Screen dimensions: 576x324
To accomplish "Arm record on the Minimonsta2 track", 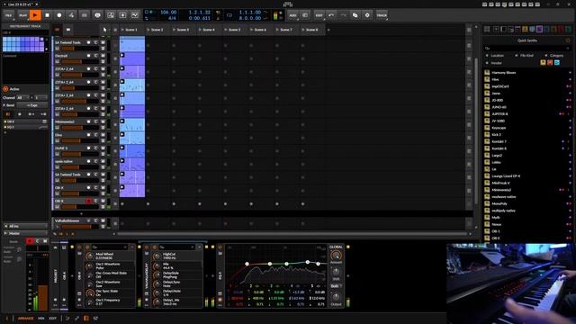I will (88, 121).
